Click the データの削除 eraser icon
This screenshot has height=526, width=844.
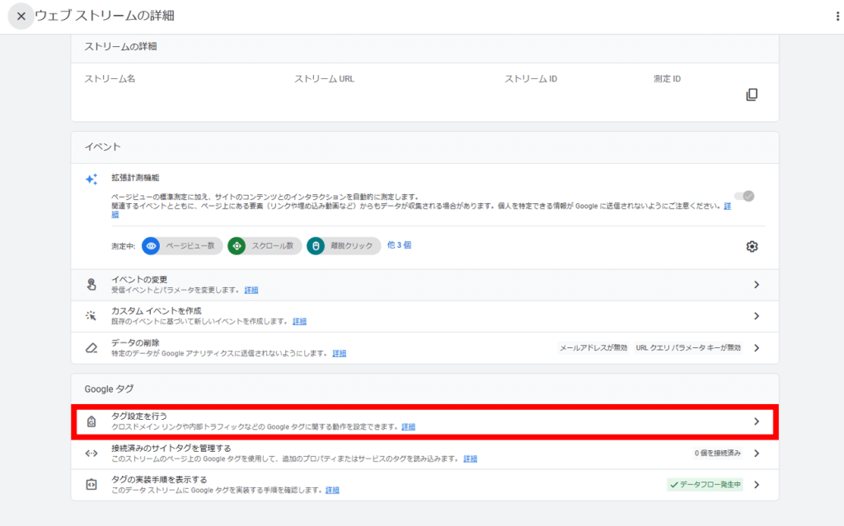coord(91,348)
